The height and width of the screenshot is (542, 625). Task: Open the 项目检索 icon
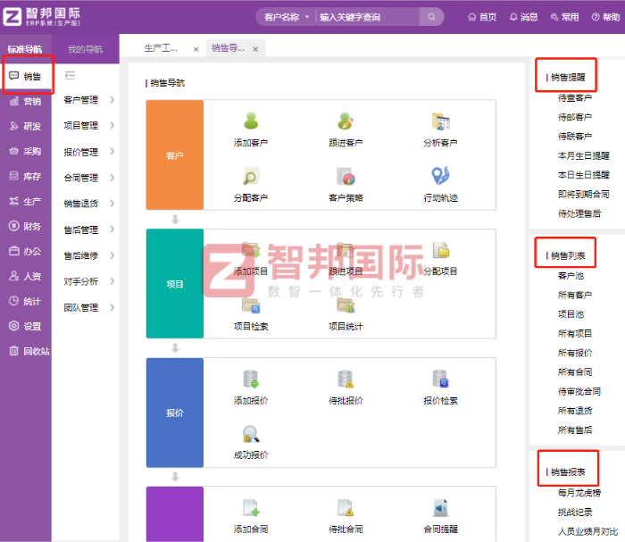tap(251, 305)
